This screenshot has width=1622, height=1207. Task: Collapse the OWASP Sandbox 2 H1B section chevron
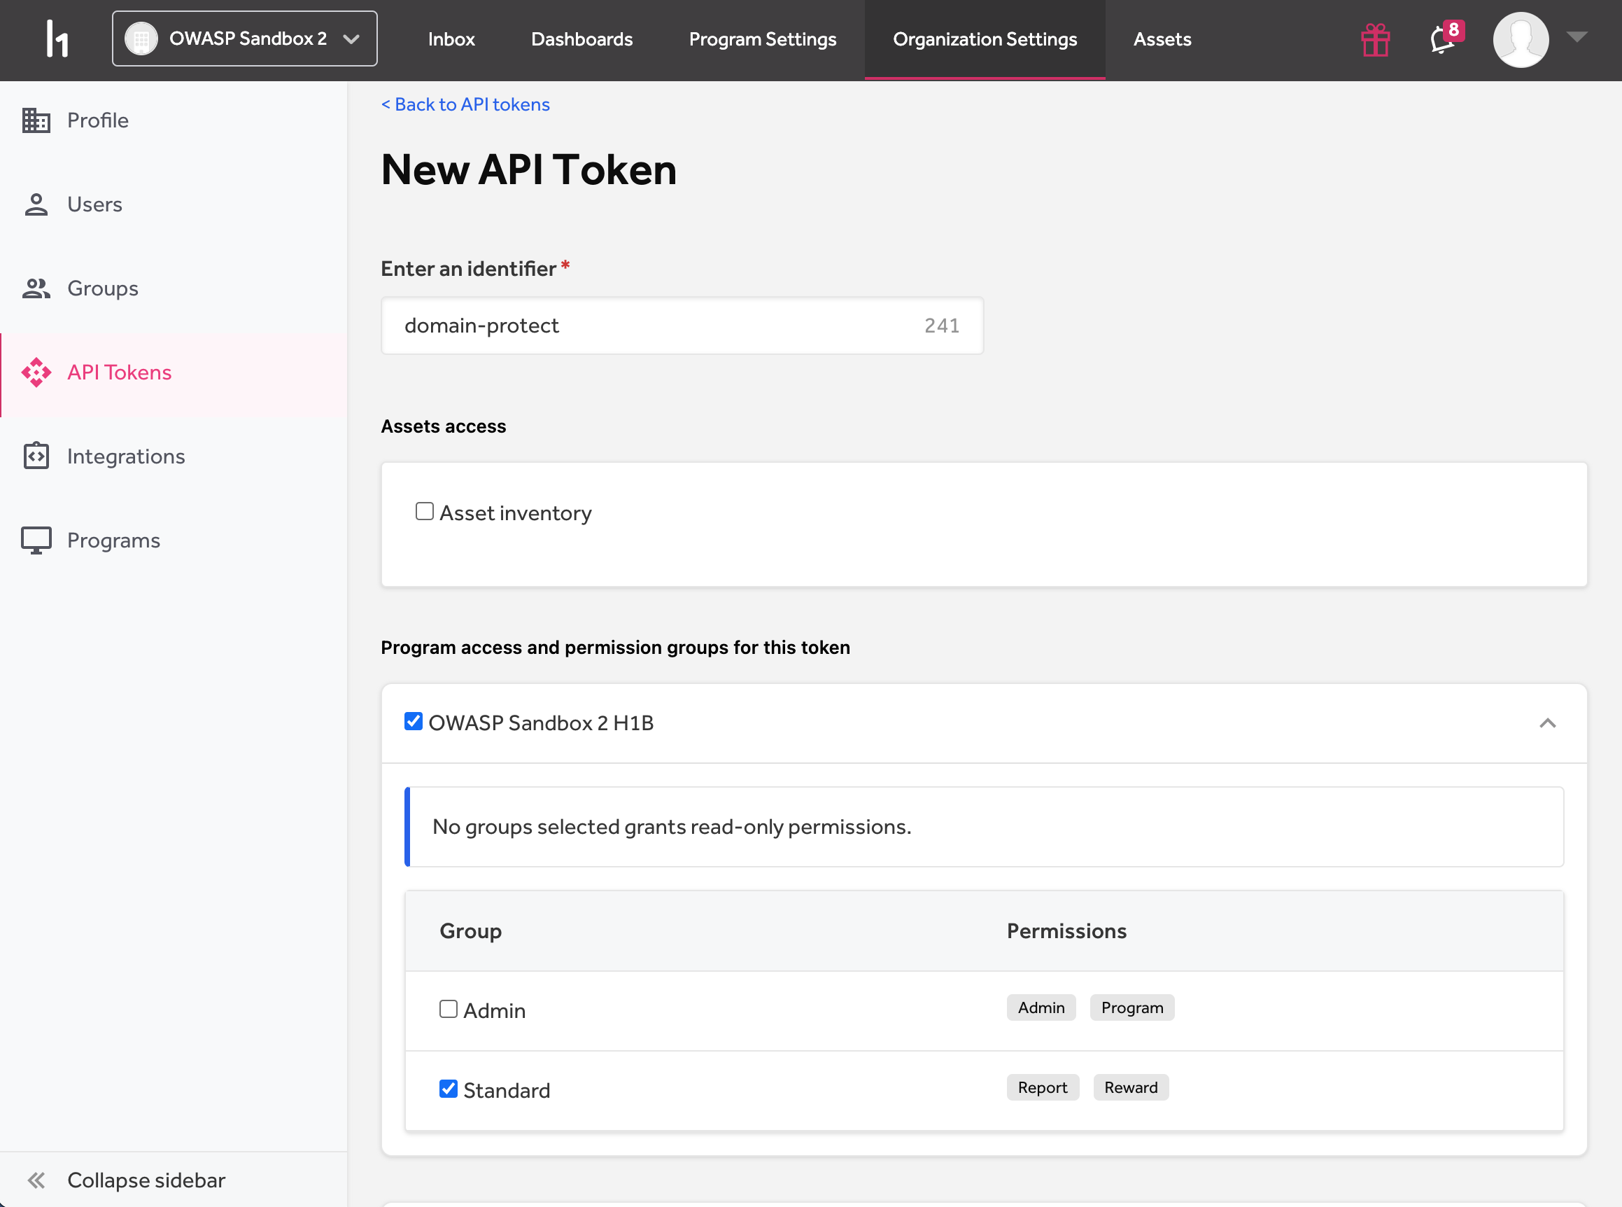pyautogui.click(x=1547, y=723)
